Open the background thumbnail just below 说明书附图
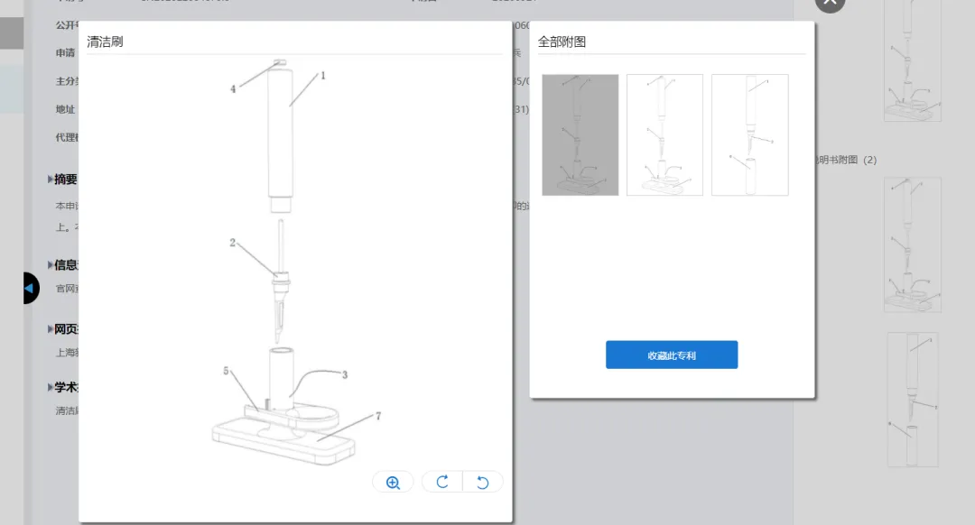 coord(913,244)
